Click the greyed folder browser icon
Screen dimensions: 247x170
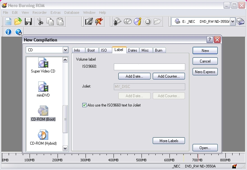(157, 21)
